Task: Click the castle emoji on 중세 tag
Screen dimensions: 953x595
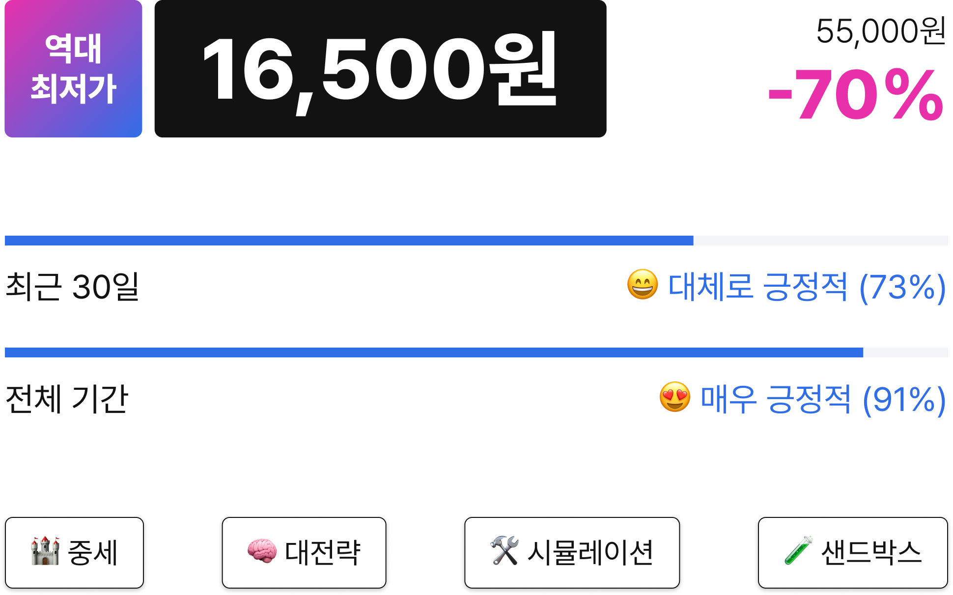Action: point(45,551)
